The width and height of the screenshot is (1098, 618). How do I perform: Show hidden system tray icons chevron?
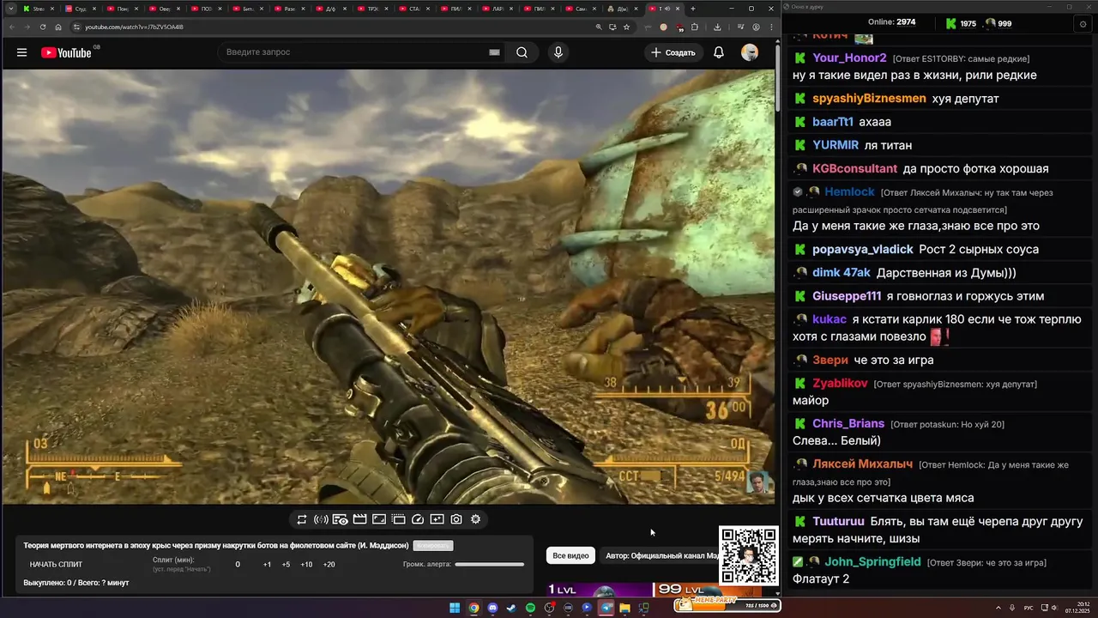point(998,608)
